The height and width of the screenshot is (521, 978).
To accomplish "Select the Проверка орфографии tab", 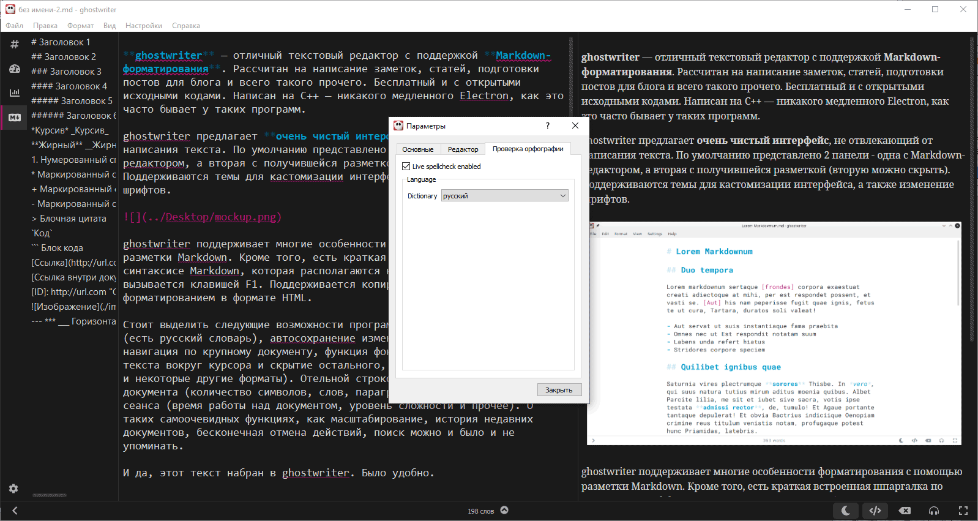I will coord(528,149).
